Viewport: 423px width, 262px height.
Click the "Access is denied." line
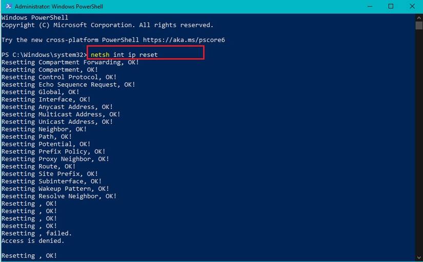point(33,241)
